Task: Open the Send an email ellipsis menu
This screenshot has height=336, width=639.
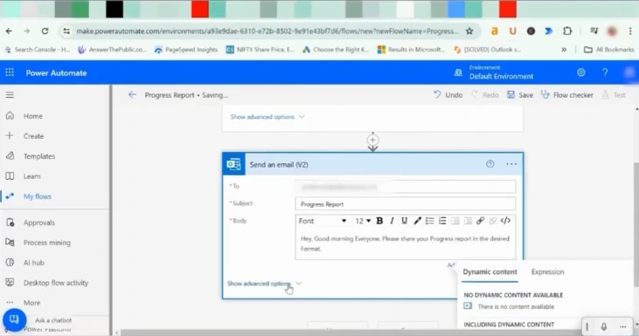Action: point(511,164)
